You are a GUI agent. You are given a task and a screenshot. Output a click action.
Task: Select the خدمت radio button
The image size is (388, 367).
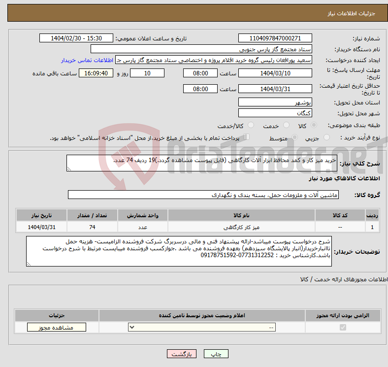tap(286, 125)
